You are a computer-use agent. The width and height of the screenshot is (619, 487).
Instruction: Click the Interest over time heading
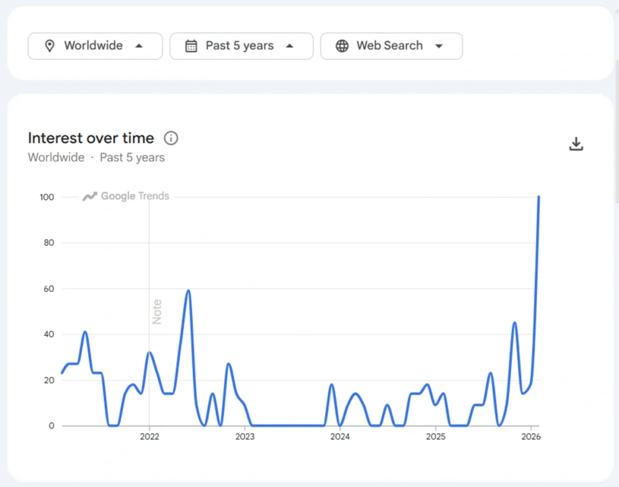pos(91,138)
